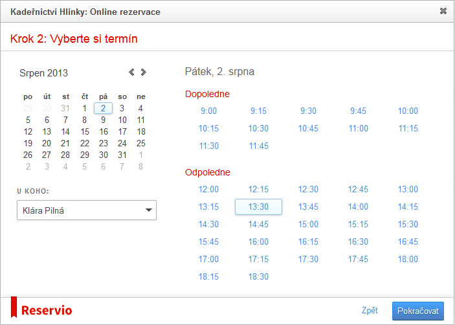The image size is (455, 325).
Task: Click the Reservio logo
Action: (x=41, y=310)
